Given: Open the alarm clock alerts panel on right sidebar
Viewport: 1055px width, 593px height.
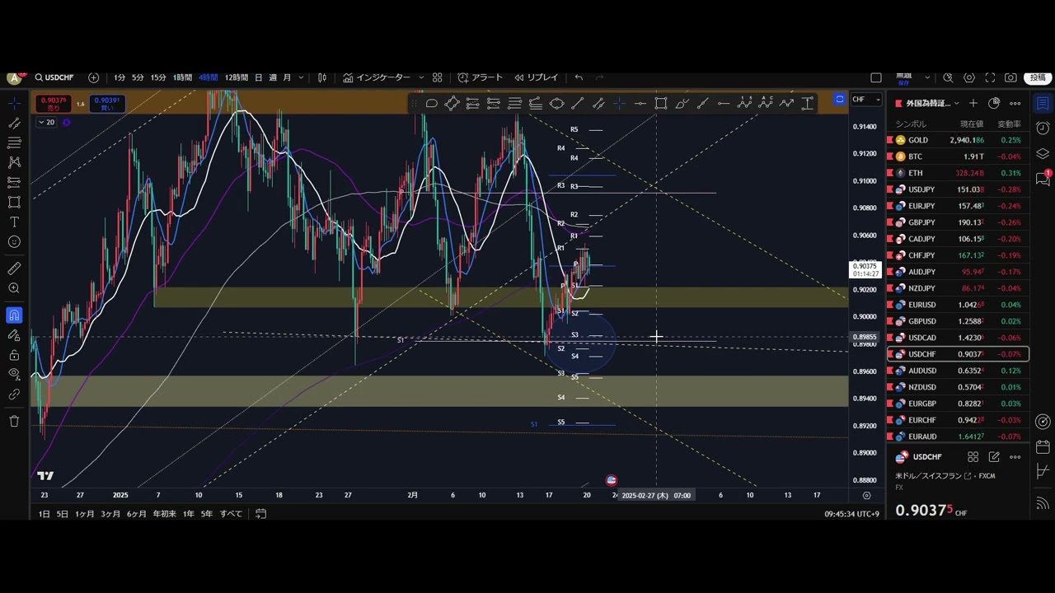Looking at the screenshot, I should 1043,128.
